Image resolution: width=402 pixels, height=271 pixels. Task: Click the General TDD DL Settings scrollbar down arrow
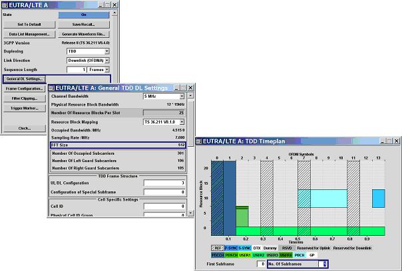pos(190,213)
